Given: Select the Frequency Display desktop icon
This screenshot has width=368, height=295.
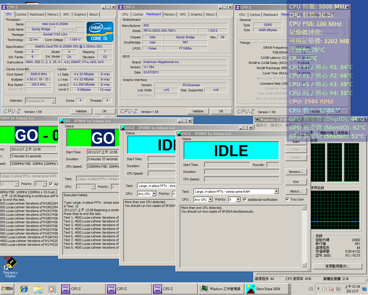Looking at the screenshot, I should point(10,267).
